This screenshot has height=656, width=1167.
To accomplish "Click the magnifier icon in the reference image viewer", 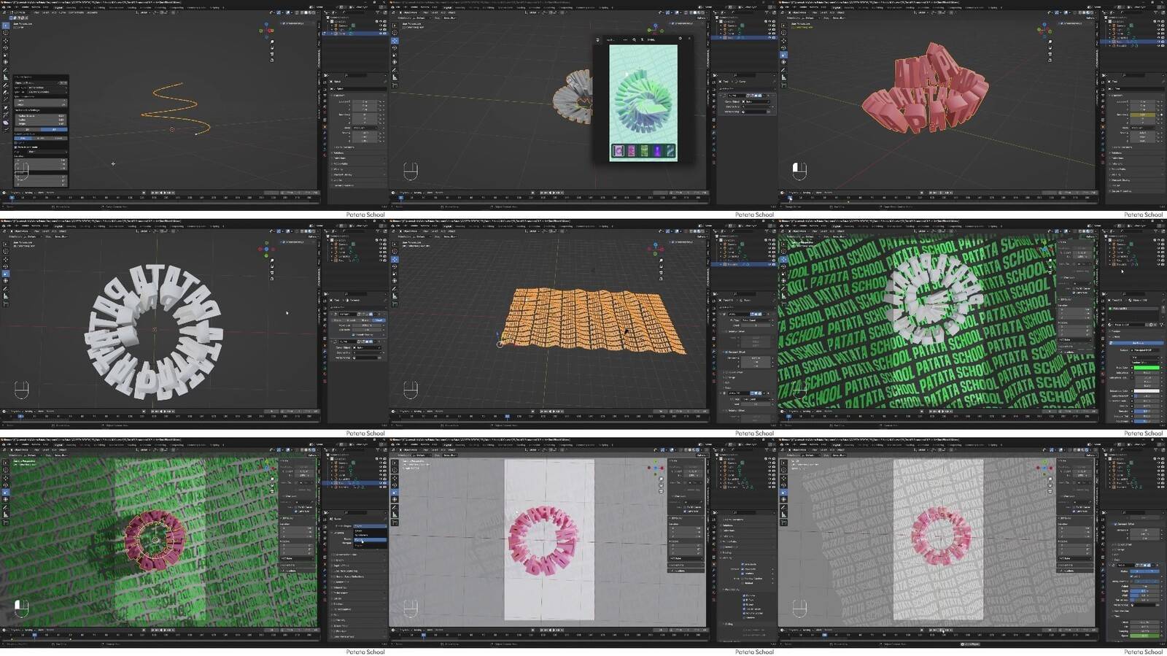I will [634, 39].
